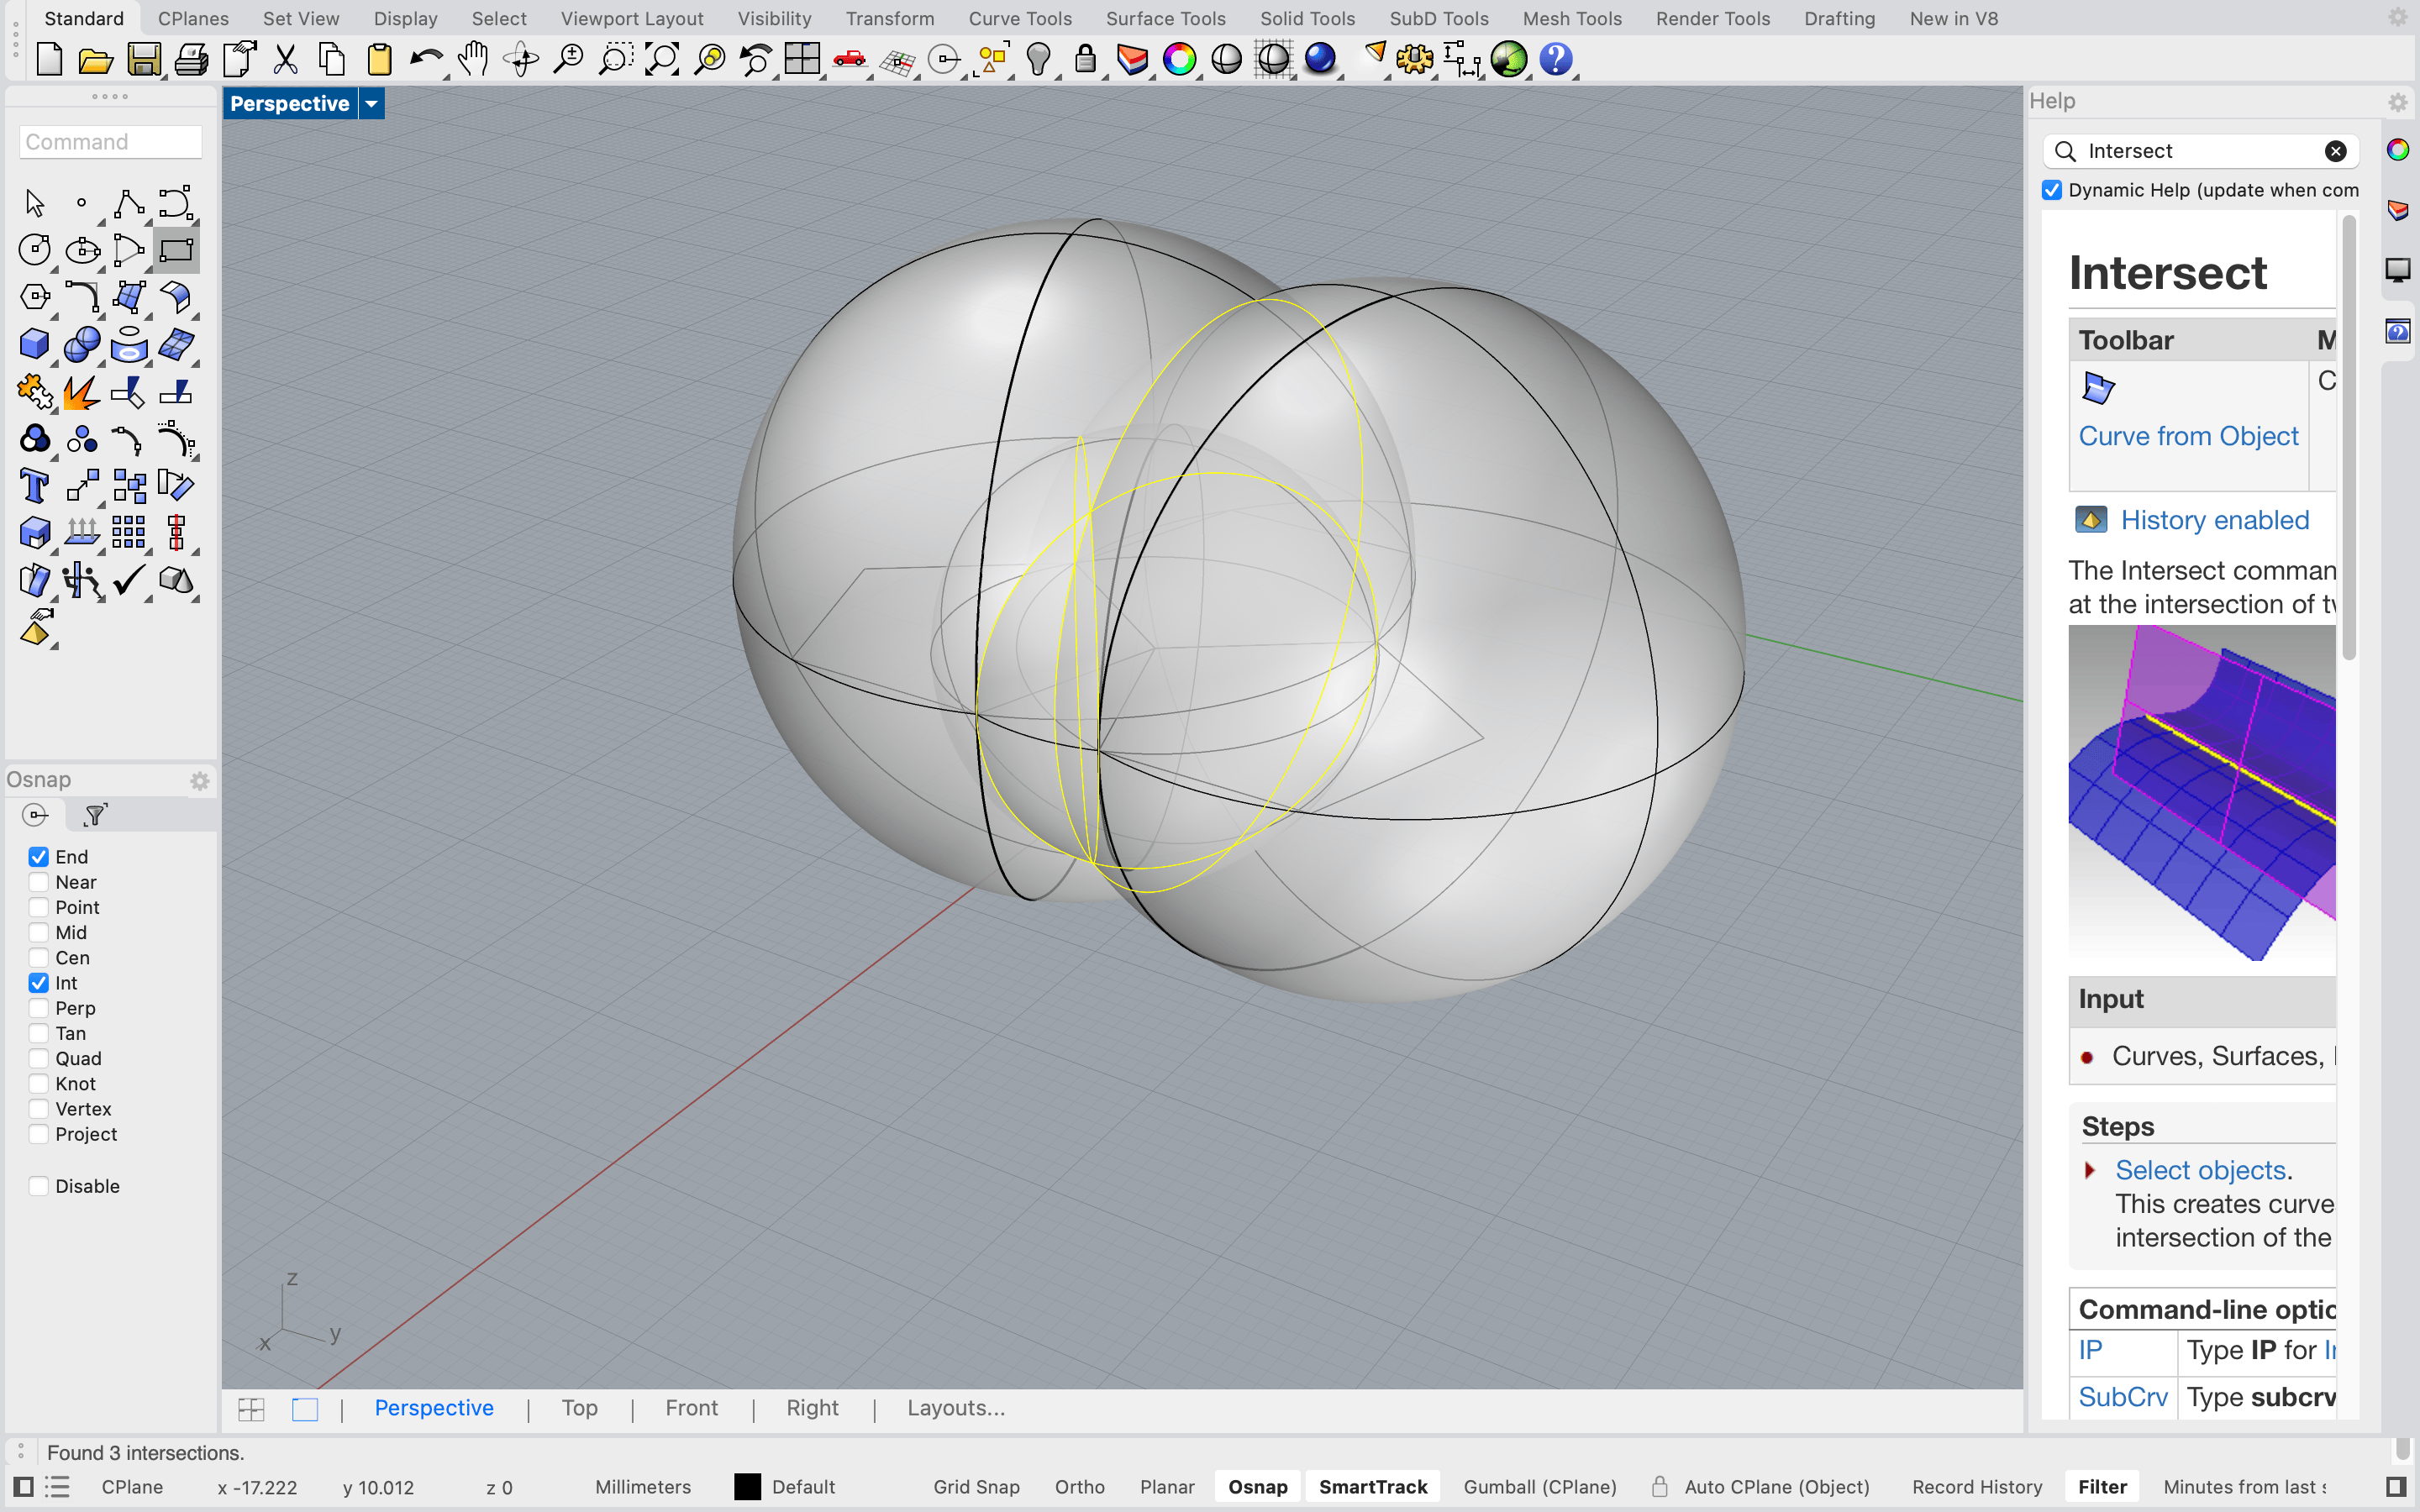
Task: Select the Circle tool icon
Action: [35, 250]
